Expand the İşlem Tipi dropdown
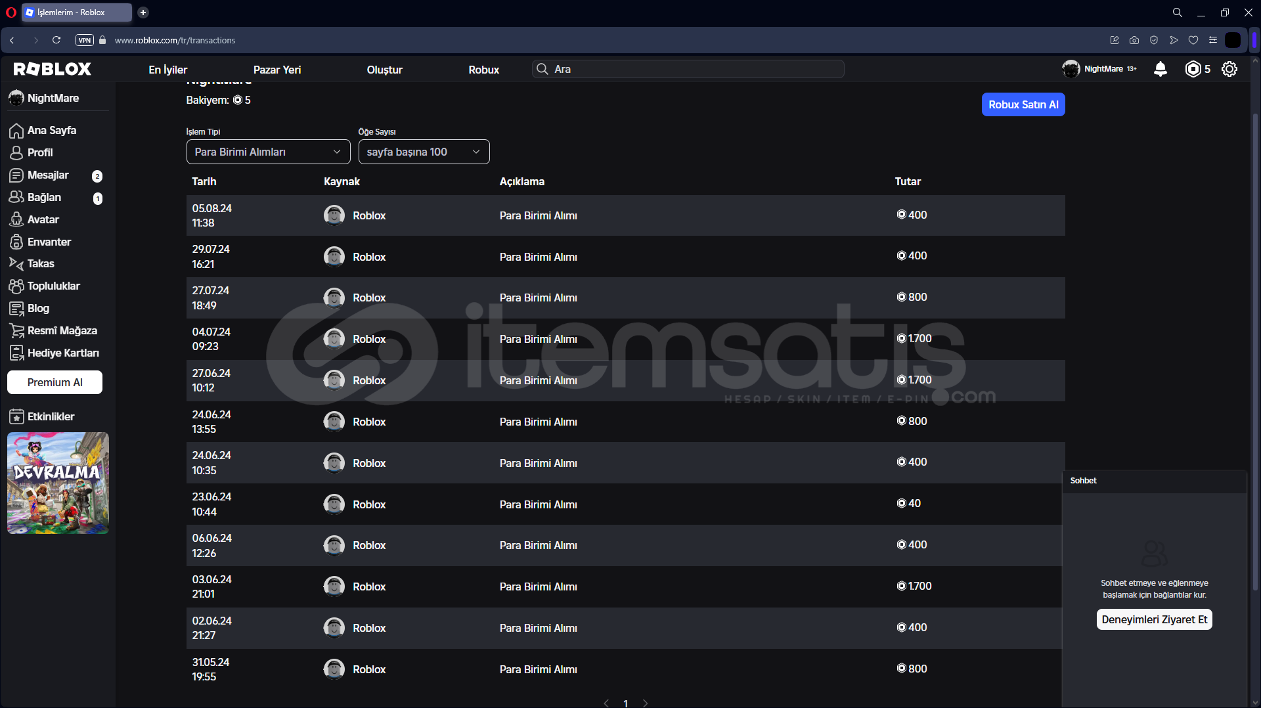The image size is (1261, 708). [268, 152]
